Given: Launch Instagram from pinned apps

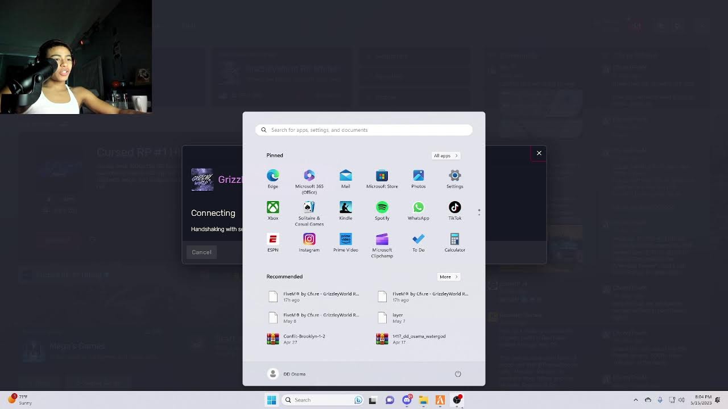Looking at the screenshot, I should pos(309,243).
